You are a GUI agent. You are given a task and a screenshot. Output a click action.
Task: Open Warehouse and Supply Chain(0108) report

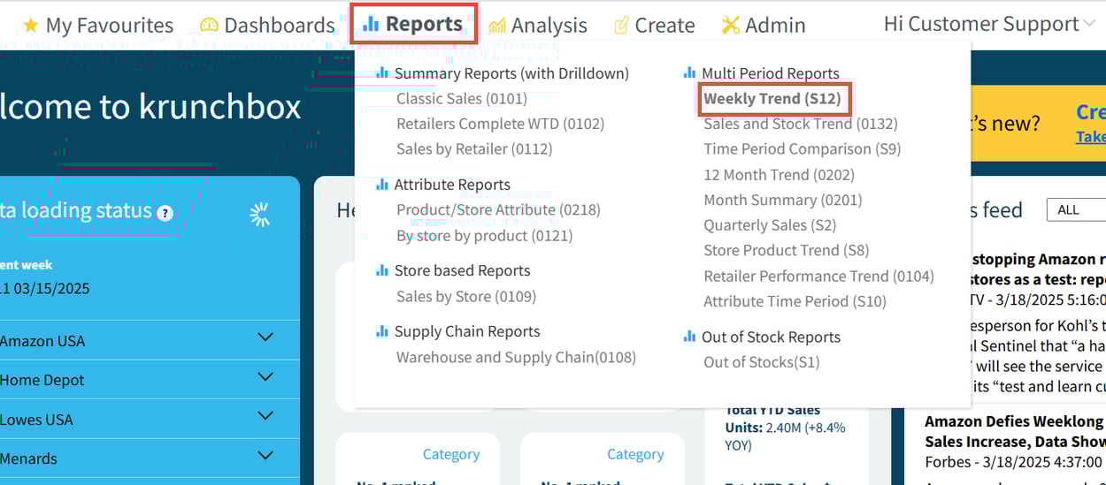point(516,358)
